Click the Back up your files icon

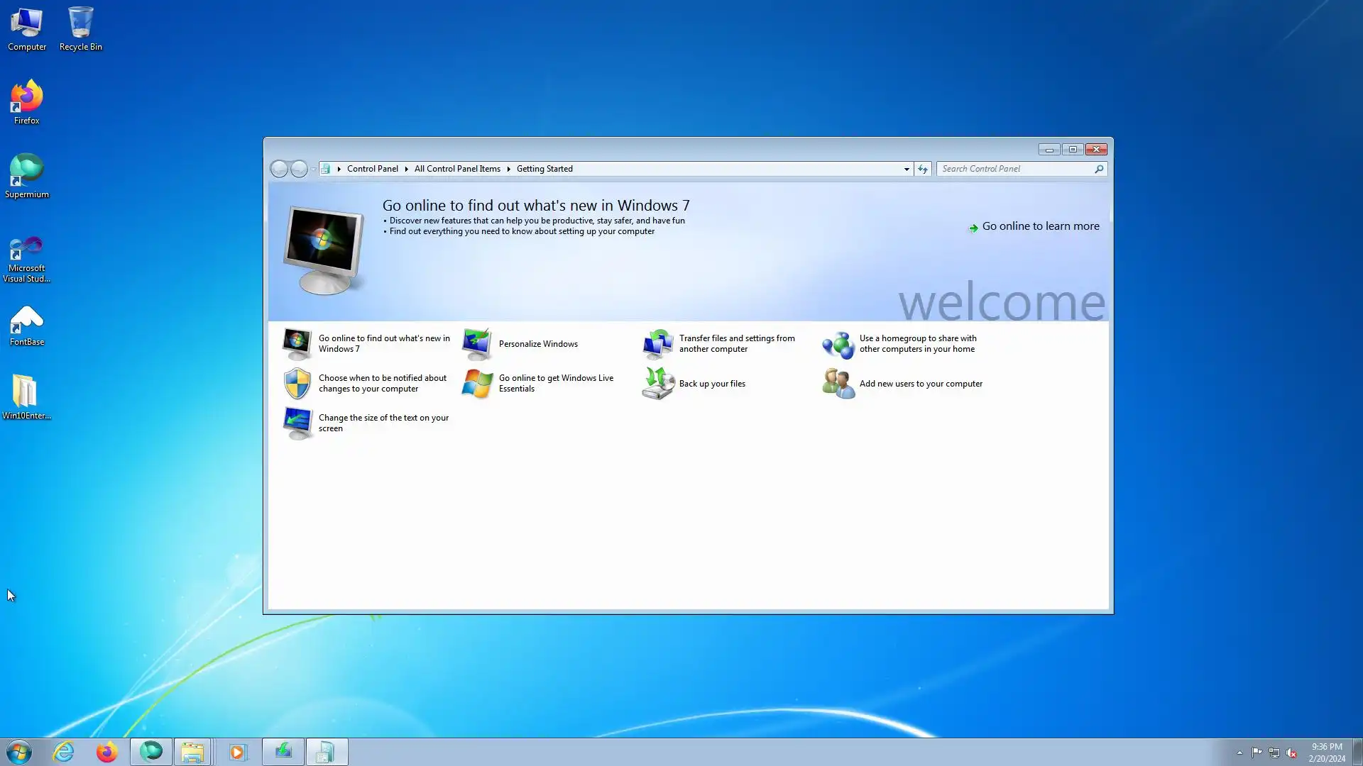[x=657, y=384]
